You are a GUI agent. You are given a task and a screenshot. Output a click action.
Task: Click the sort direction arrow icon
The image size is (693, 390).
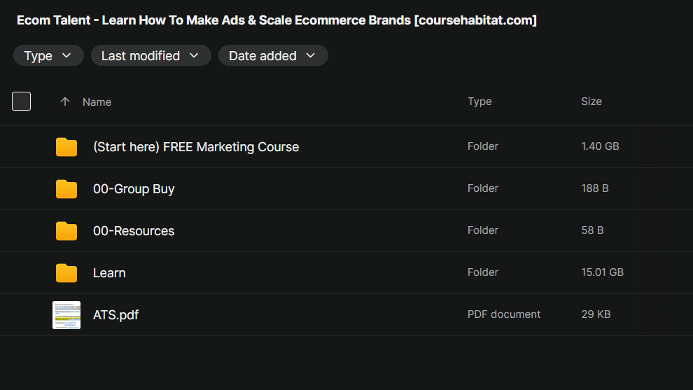(x=65, y=102)
